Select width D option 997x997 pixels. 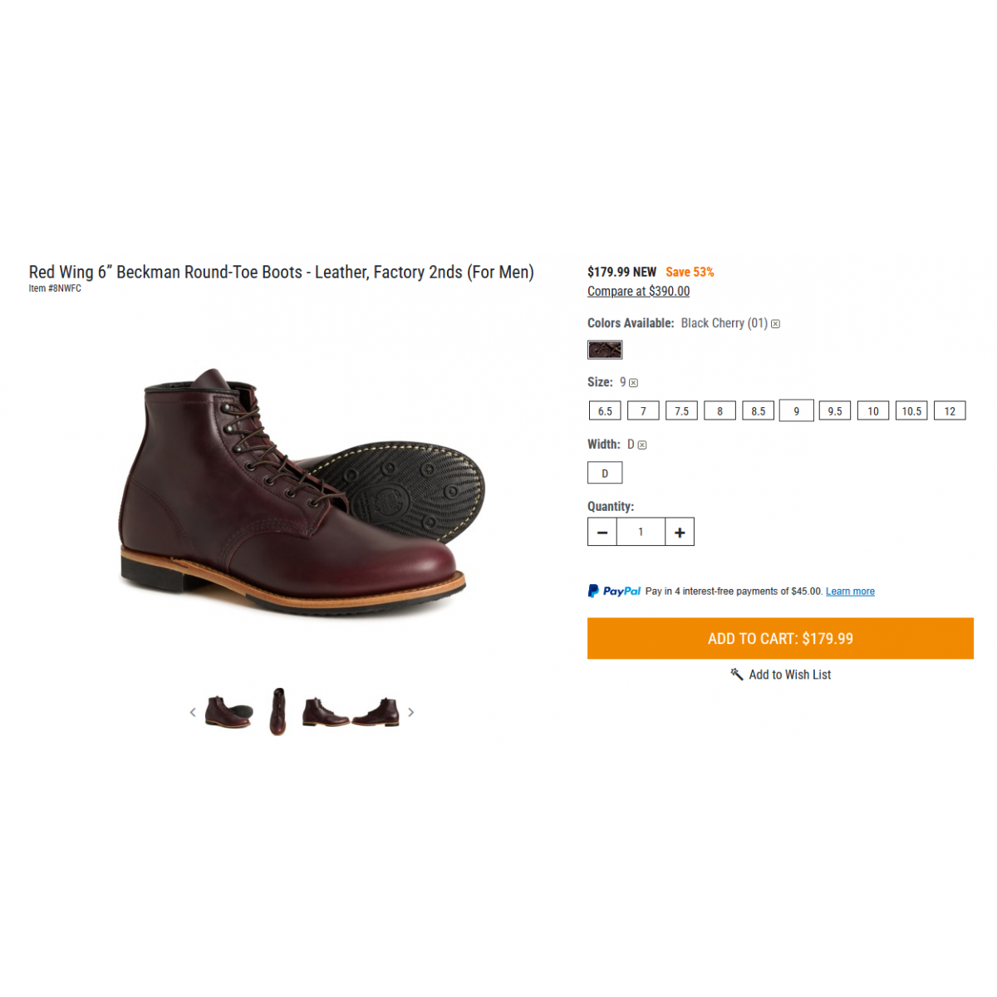tap(605, 474)
